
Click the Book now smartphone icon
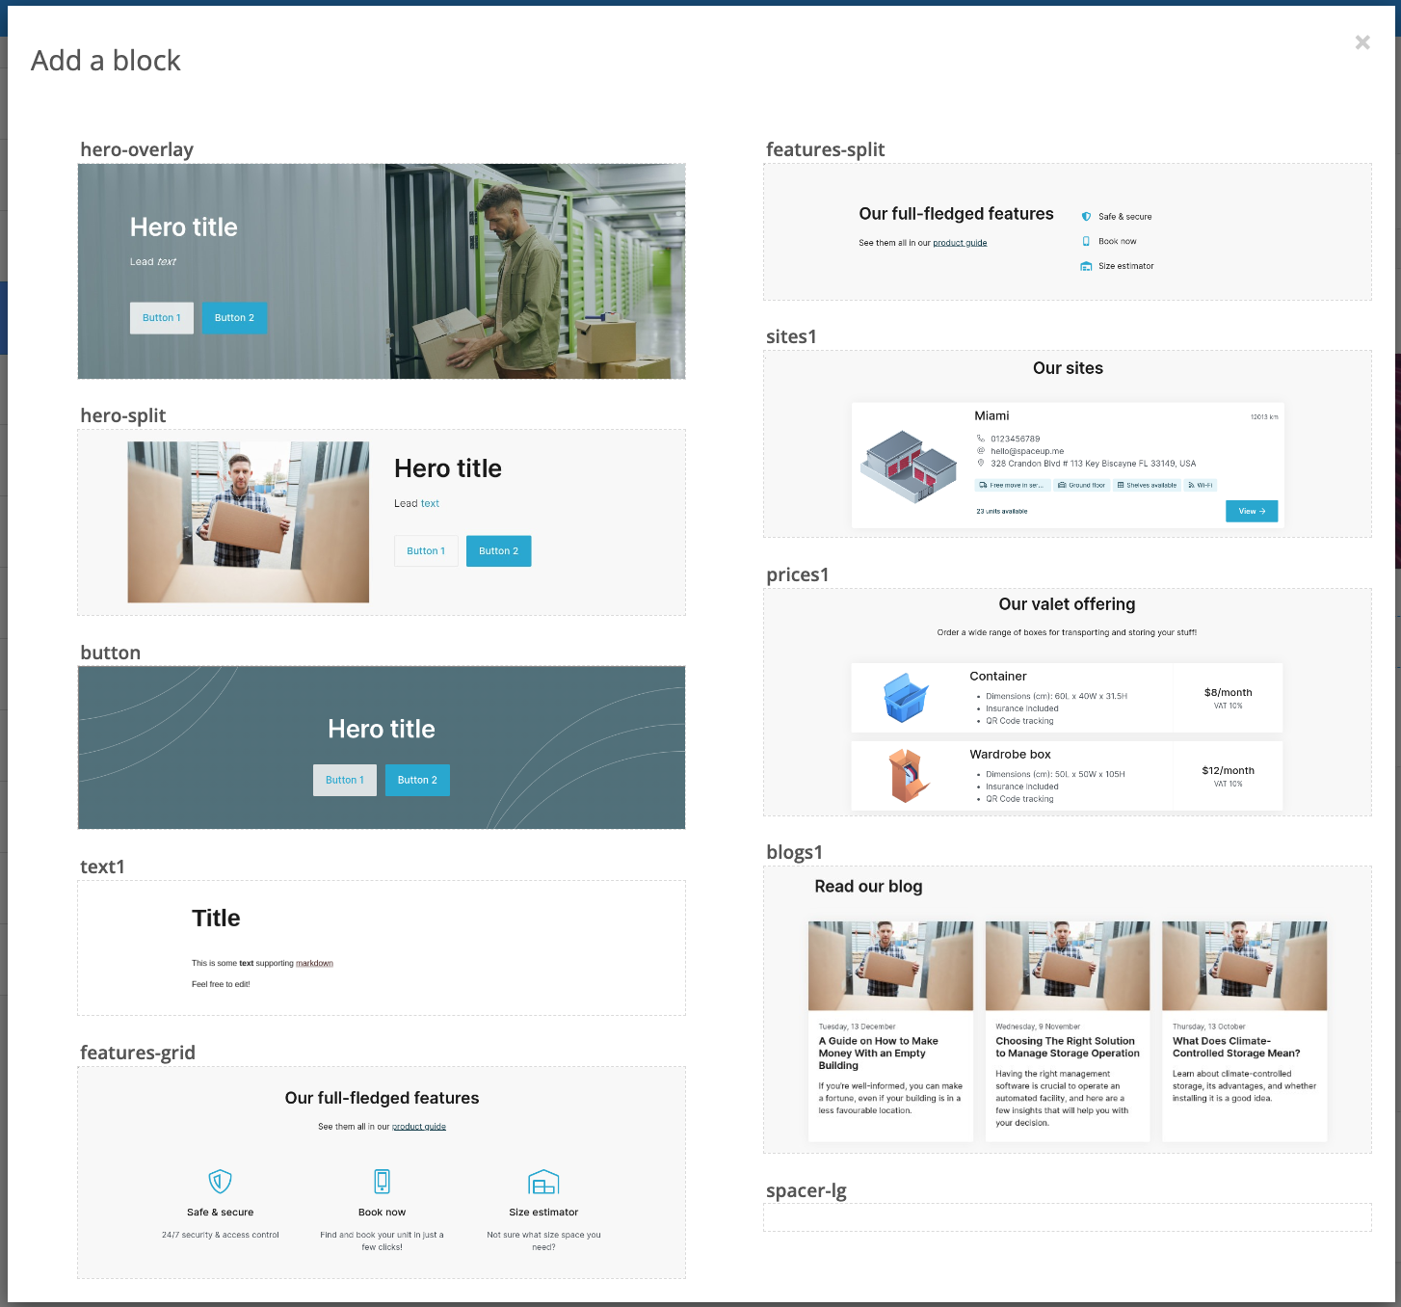[x=382, y=1180]
